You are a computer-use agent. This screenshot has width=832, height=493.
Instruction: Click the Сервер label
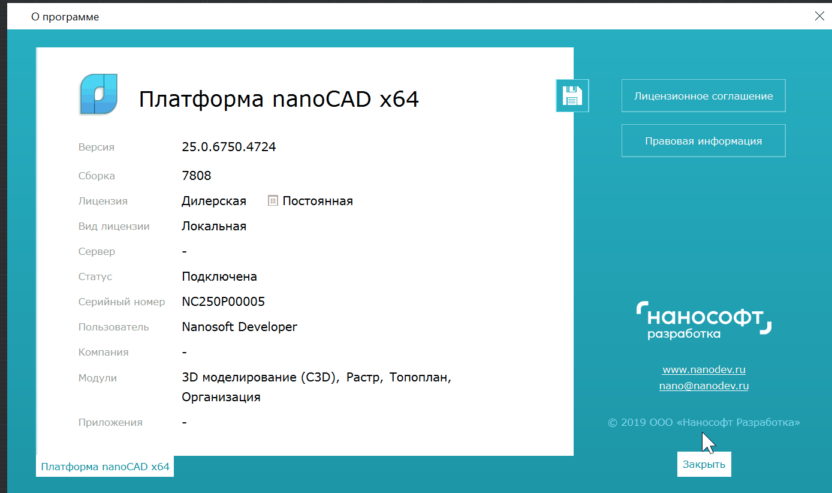click(97, 251)
